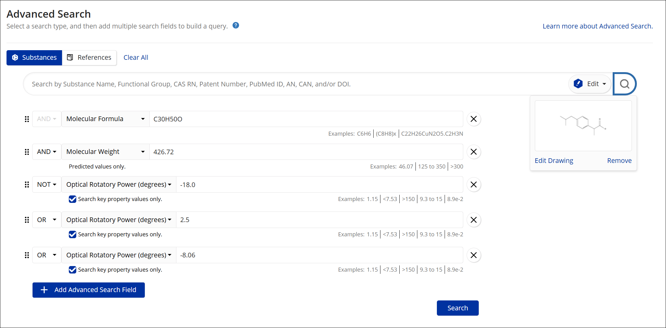Image resolution: width=666 pixels, height=328 pixels.
Task: Remove the drawn structure from the query
Action: tap(619, 161)
